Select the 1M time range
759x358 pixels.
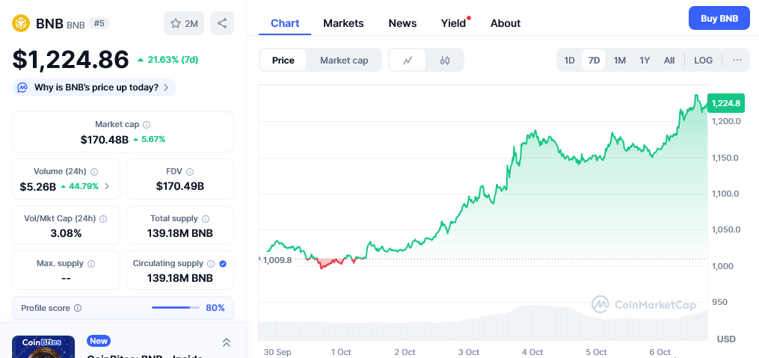point(619,60)
